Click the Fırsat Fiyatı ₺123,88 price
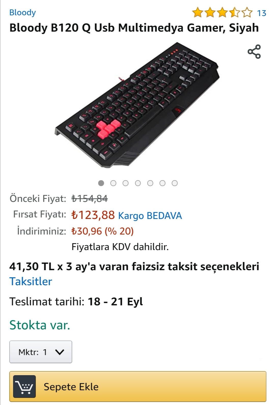 coord(93,215)
